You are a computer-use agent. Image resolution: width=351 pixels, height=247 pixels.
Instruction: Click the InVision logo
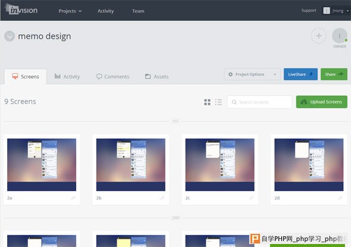tap(21, 10)
